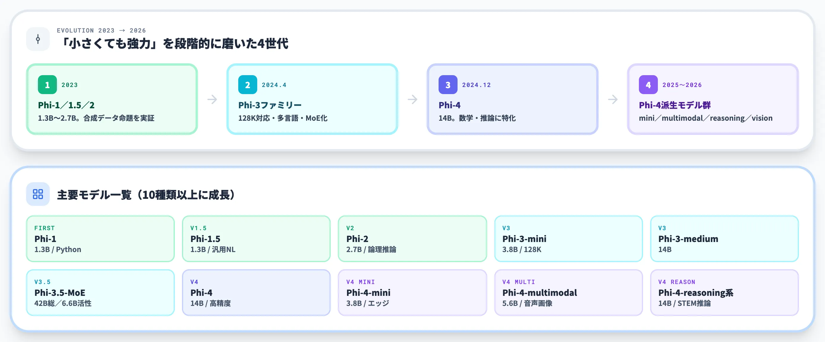Click the 2023 date label

pyautogui.click(x=70, y=85)
